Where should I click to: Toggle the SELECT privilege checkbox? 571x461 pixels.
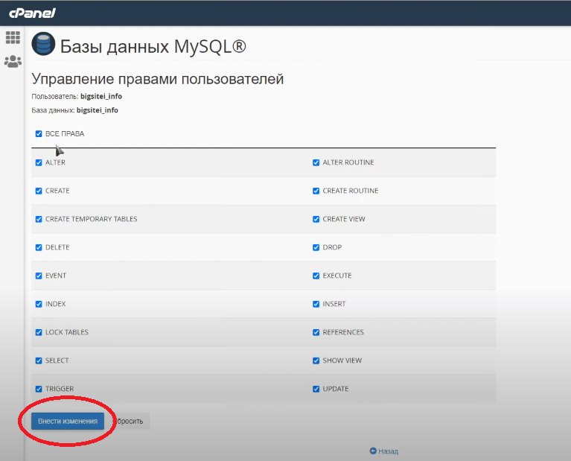click(39, 360)
